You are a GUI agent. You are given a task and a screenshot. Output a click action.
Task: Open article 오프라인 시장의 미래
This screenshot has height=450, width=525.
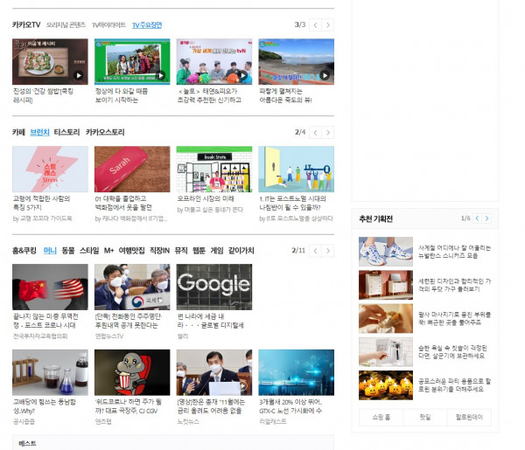click(x=206, y=198)
